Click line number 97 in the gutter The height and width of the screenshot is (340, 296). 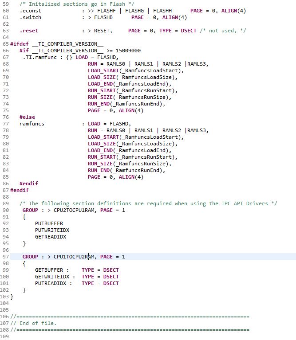6,257
